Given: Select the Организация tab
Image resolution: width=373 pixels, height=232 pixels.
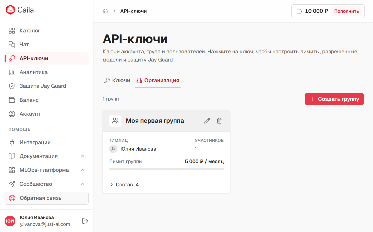Looking at the screenshot, I should pyautogui.click(x=158, y=80).
